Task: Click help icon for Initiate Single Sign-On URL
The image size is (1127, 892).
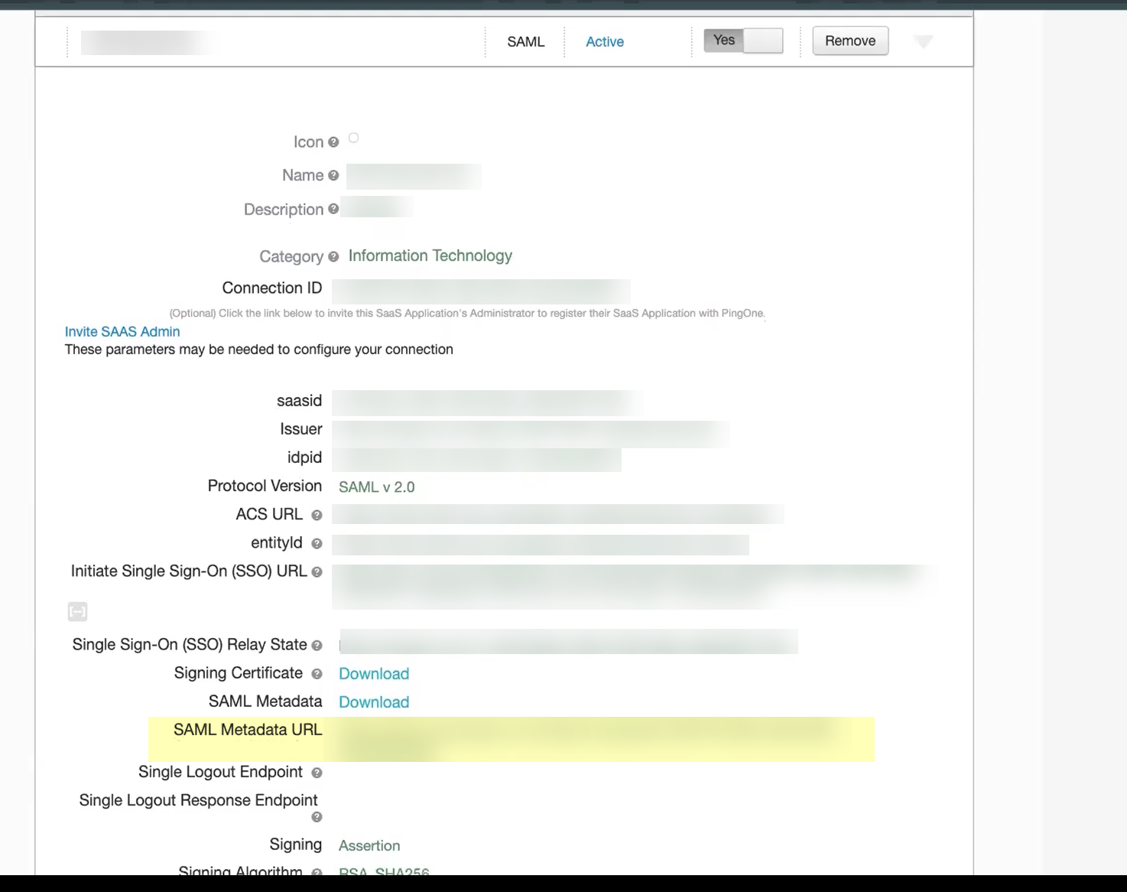Action: click(x=317, y=572)
